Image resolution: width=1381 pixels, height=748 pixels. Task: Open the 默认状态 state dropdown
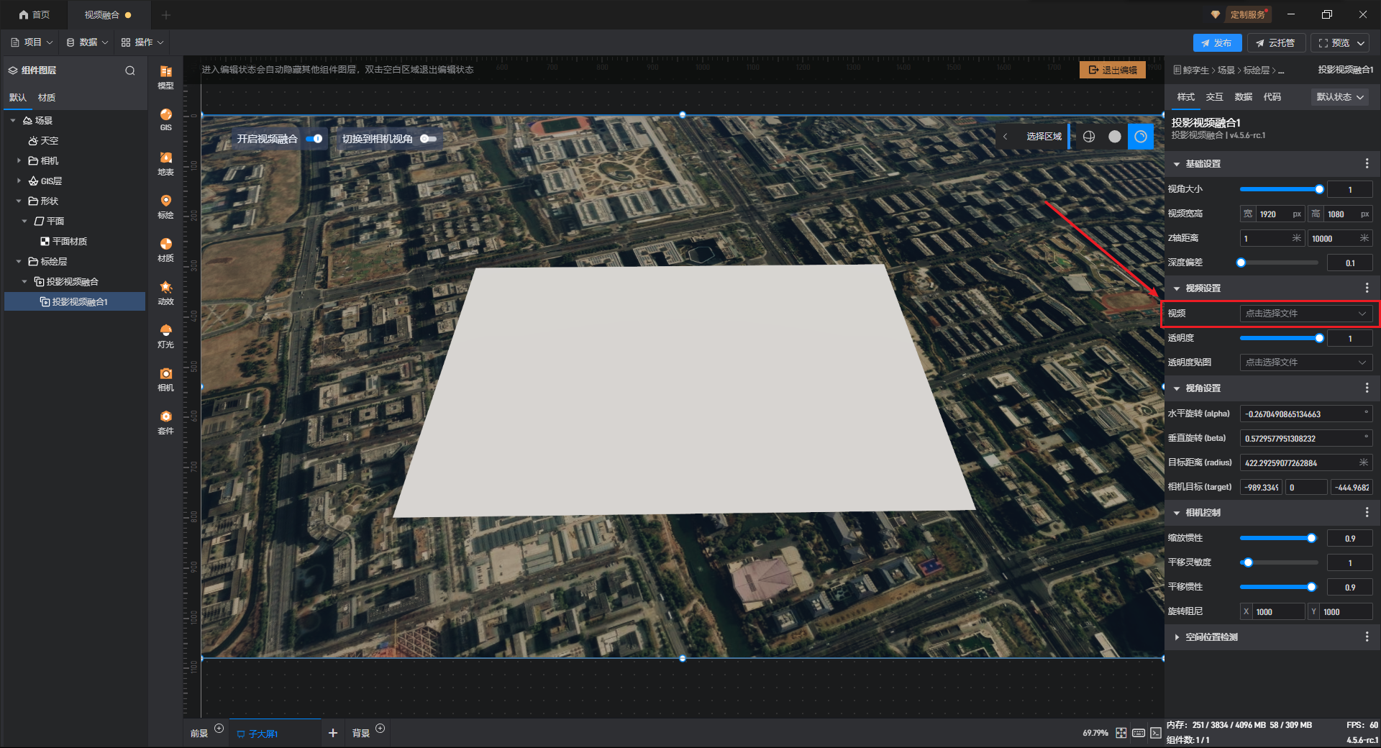click(x=1339, y=97)
